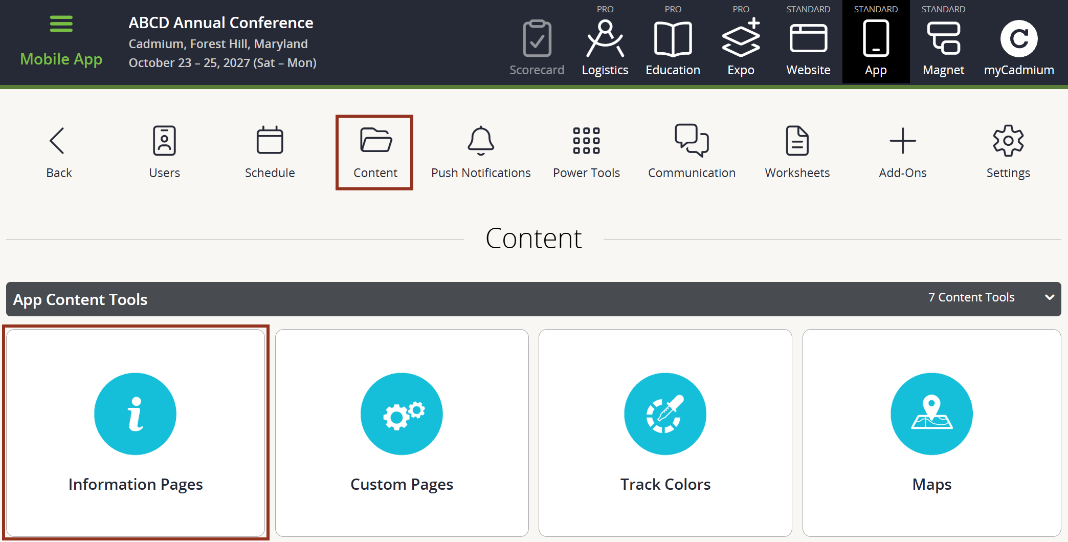Image resolution: width=1068 pixels, height=542 pixels.
Task: Click the 'App Content Tools' header title
Action: coord(80,299)
